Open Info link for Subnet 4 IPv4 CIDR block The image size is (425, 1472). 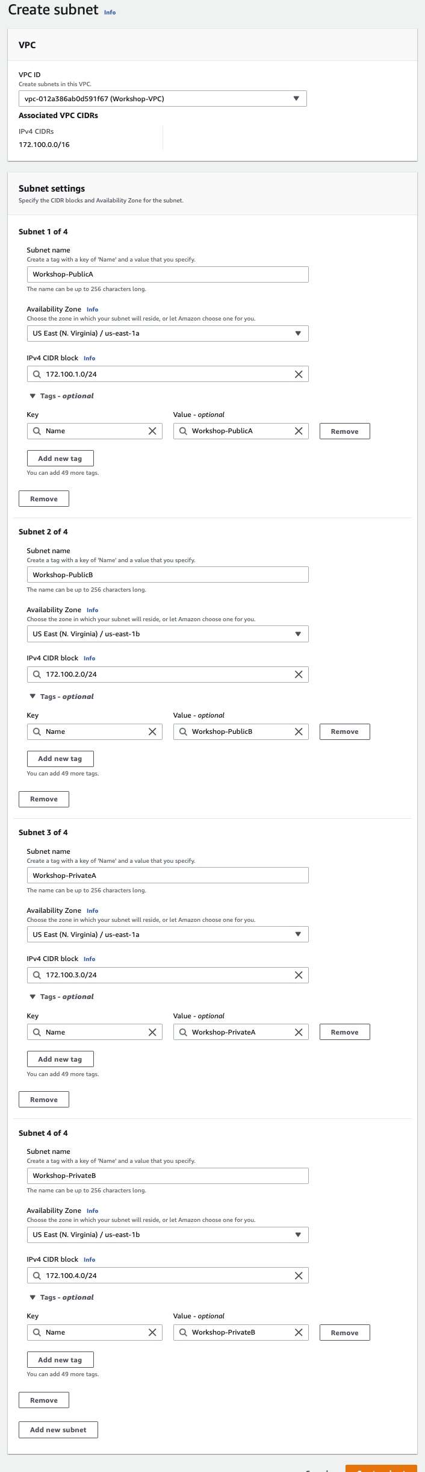pos(89,1260)
